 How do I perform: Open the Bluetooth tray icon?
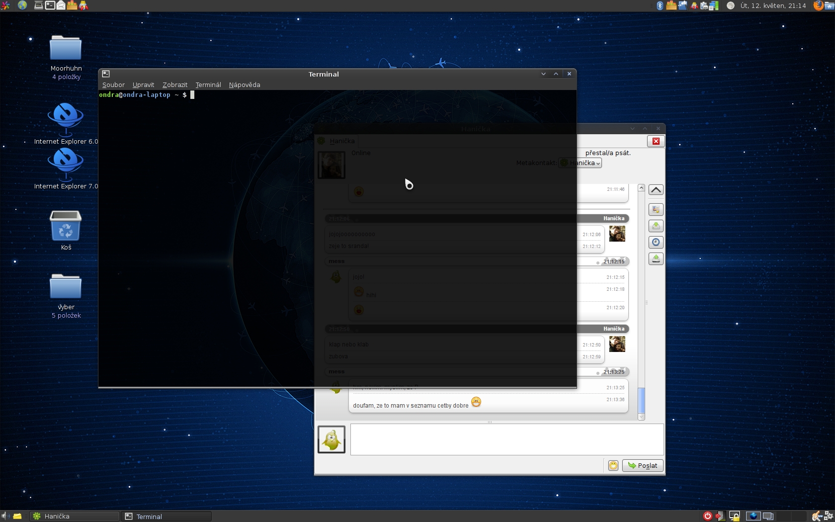point(660,5)
